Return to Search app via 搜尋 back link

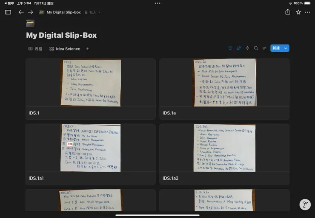9,3
